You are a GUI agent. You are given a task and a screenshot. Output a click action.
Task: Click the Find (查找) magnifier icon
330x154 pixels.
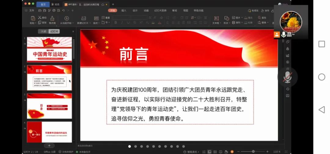click(x=259, y=18)
